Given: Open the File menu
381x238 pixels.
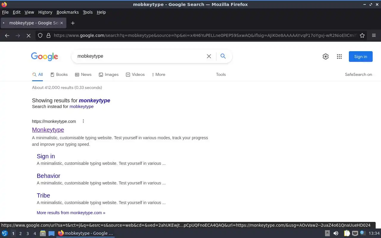Looking at the screenshot, I should [5, 12].
